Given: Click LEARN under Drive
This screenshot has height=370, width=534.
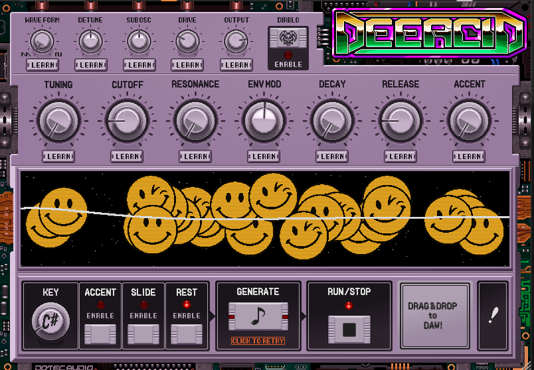Looking at the screenshot, I should (x=187, y=64).
